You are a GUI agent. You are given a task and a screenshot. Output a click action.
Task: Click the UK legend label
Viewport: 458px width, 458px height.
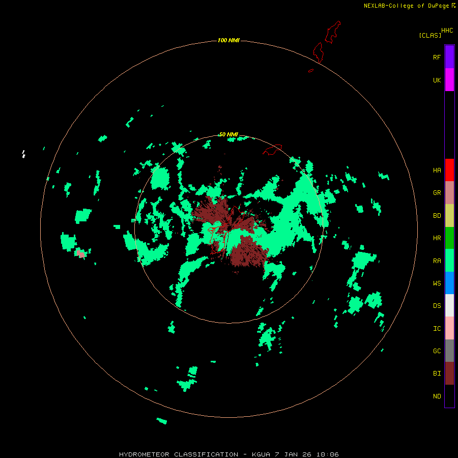[437, 80]
